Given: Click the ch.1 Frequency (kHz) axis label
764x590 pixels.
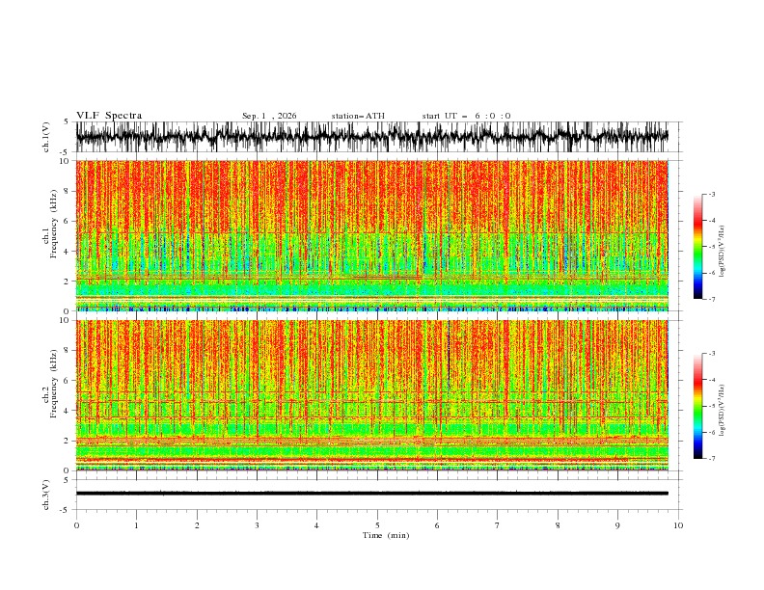Looking at the screenshot, I should point(50,235).
